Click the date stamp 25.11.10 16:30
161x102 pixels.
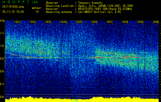[x=13, y=12]
